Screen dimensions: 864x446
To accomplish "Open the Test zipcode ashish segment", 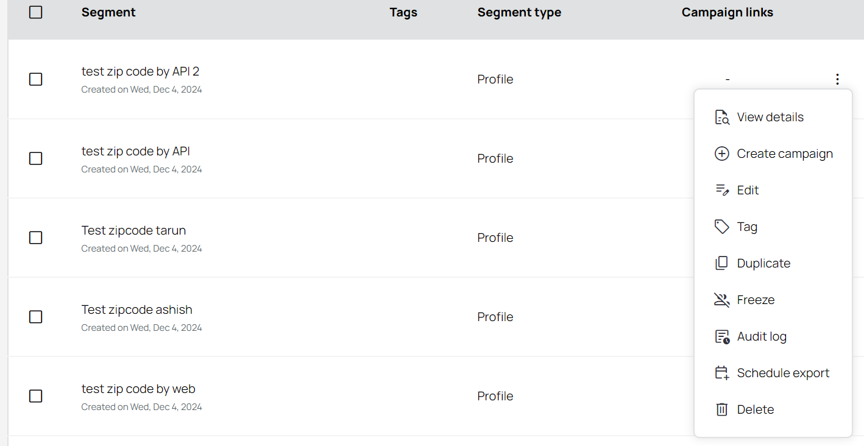I will click(x=136, y=310).
